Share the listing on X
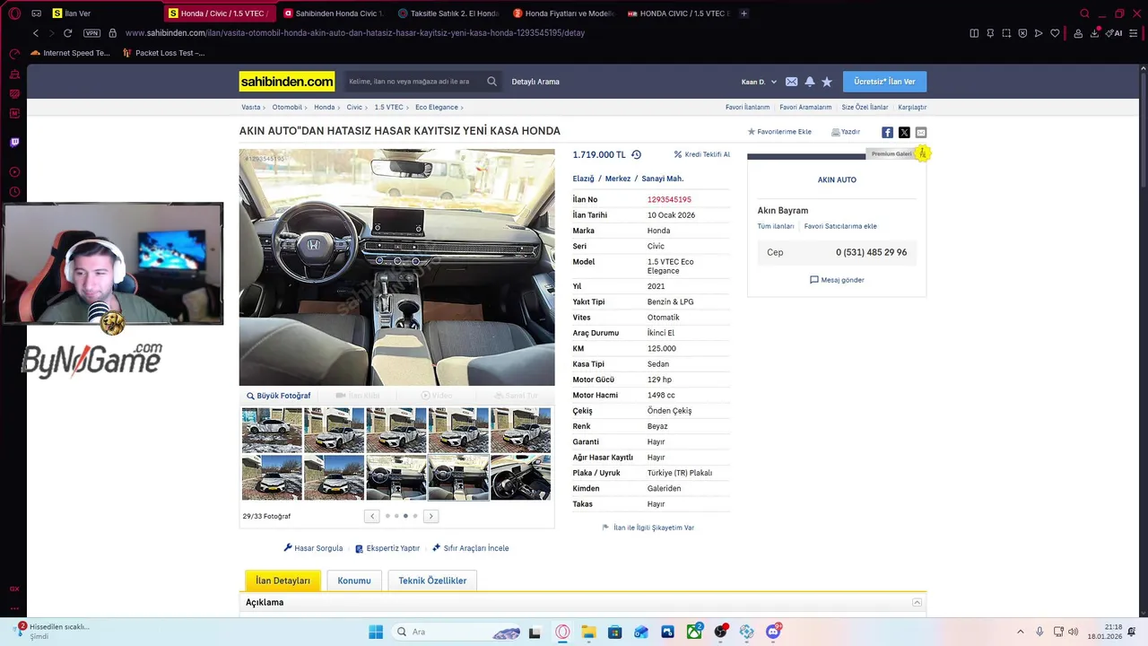 (904, 132)
